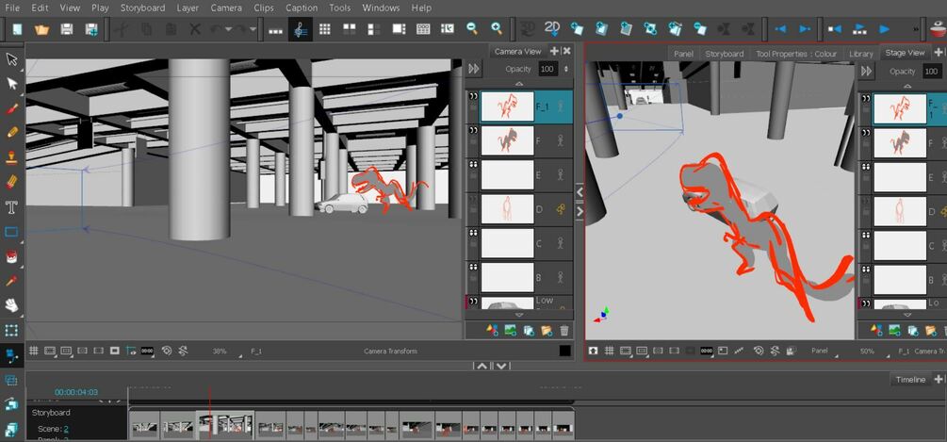The height and width of the screenshot is (442, 947).
Task: Select the Stamp tool
Action: (11, 157)
